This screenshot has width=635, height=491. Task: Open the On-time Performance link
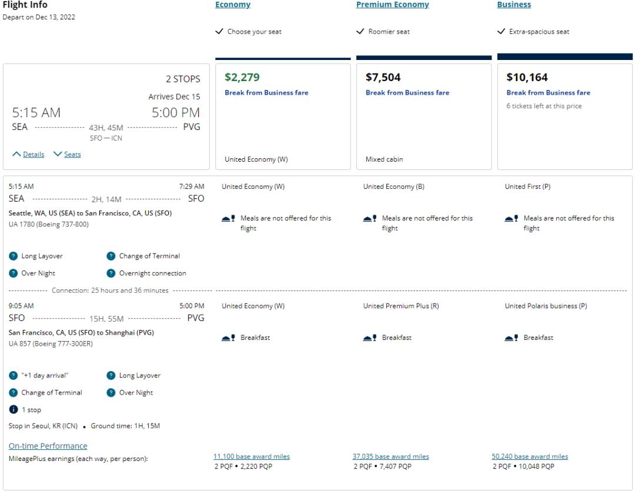click(x=48, y=446)
